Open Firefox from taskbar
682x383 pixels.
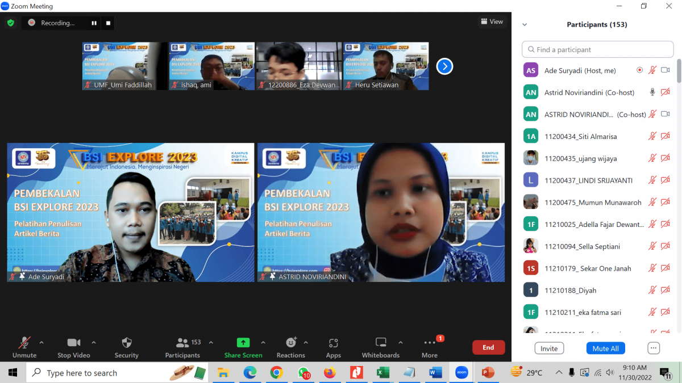330,373
